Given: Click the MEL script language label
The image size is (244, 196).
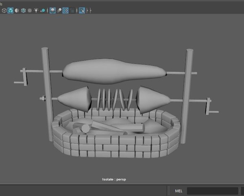Looking at the screenshot, I should coord(179,191).
